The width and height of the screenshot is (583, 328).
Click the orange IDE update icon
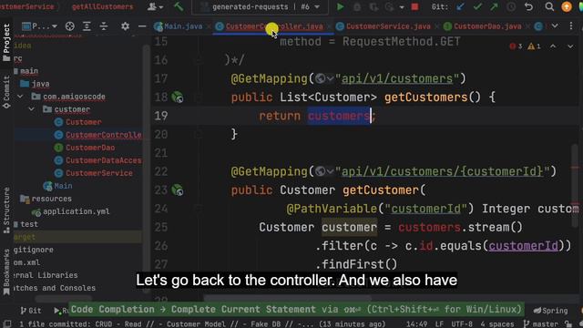coord(567,6)
